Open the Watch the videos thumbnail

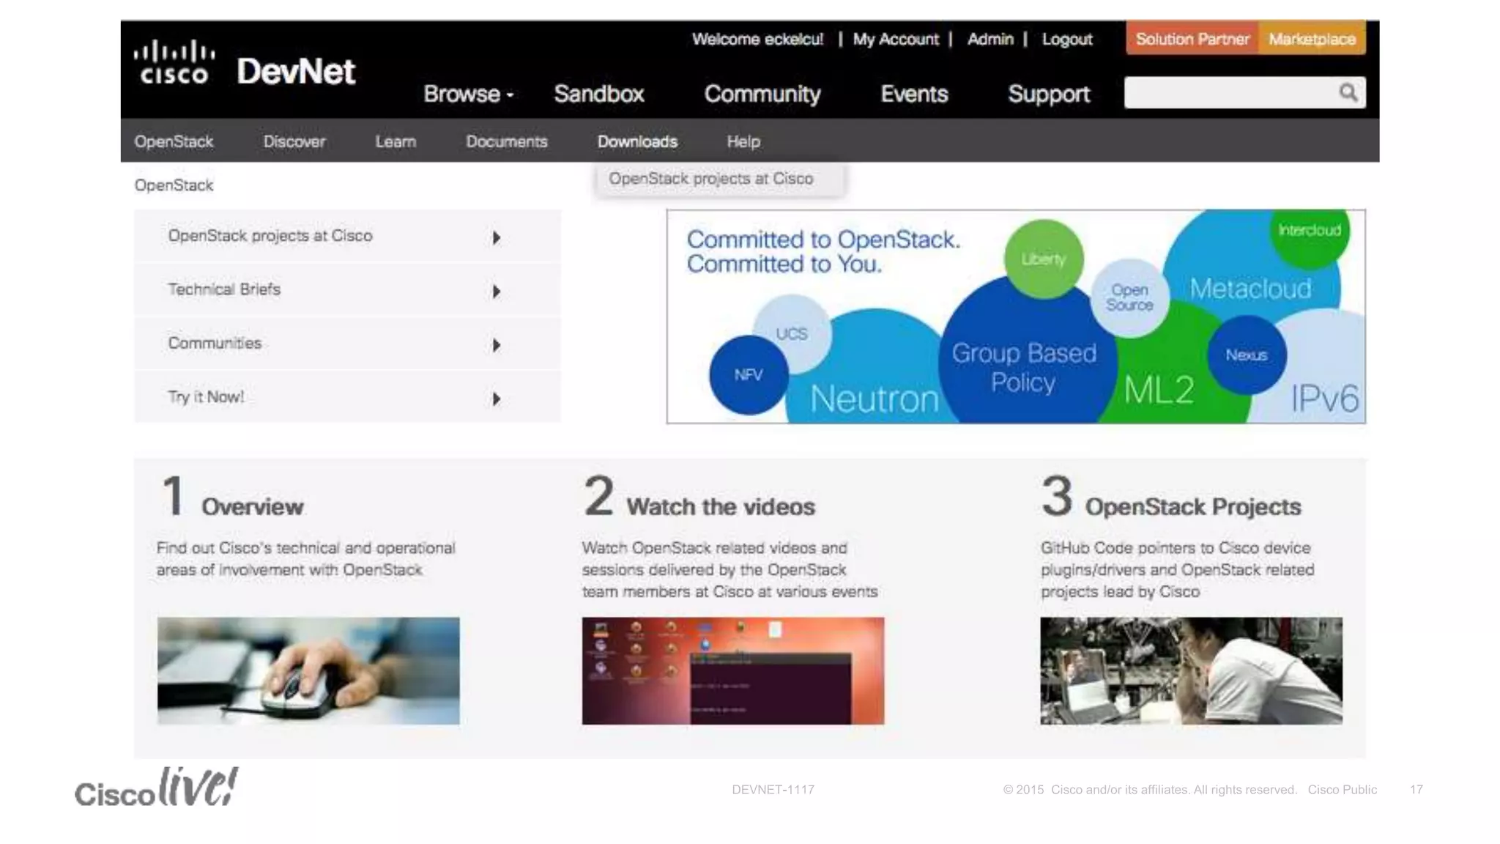click(x=732, y=670)
